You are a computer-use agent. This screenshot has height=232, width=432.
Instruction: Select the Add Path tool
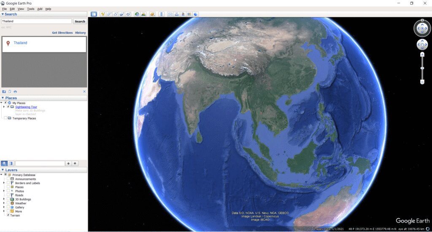(116, 14)
